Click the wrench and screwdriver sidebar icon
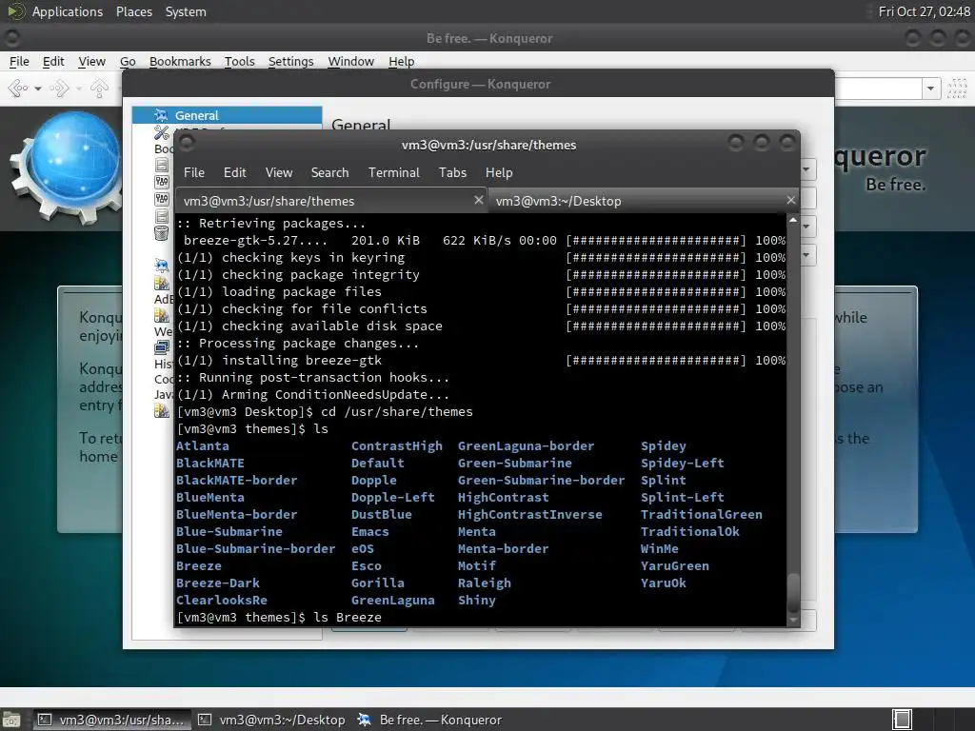Image resolution: width=975 pixels, height=731 pixels. (162, 132)
